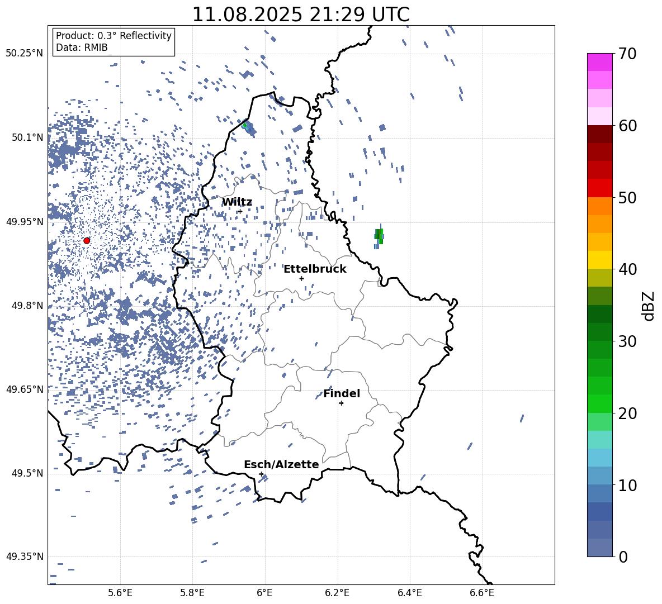Click the 49.5°N latitude tick label
This screenshot has height=604, width=662.
(27, 473)
